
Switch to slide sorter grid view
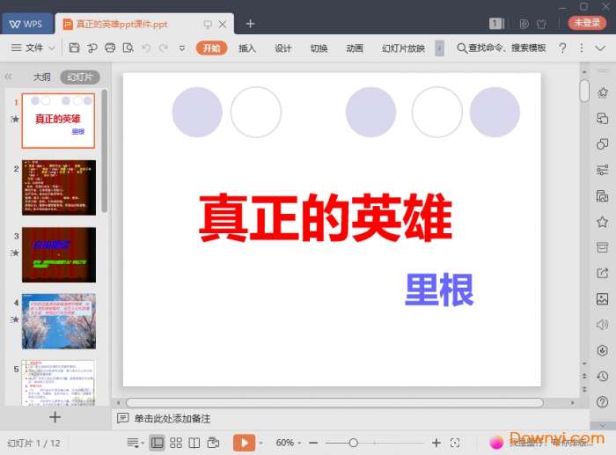176,443
